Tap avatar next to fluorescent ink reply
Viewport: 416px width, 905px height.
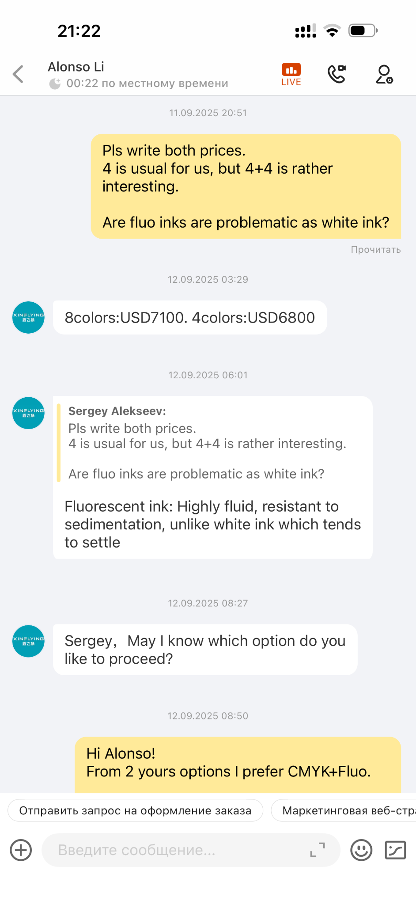tap(28, 413)
